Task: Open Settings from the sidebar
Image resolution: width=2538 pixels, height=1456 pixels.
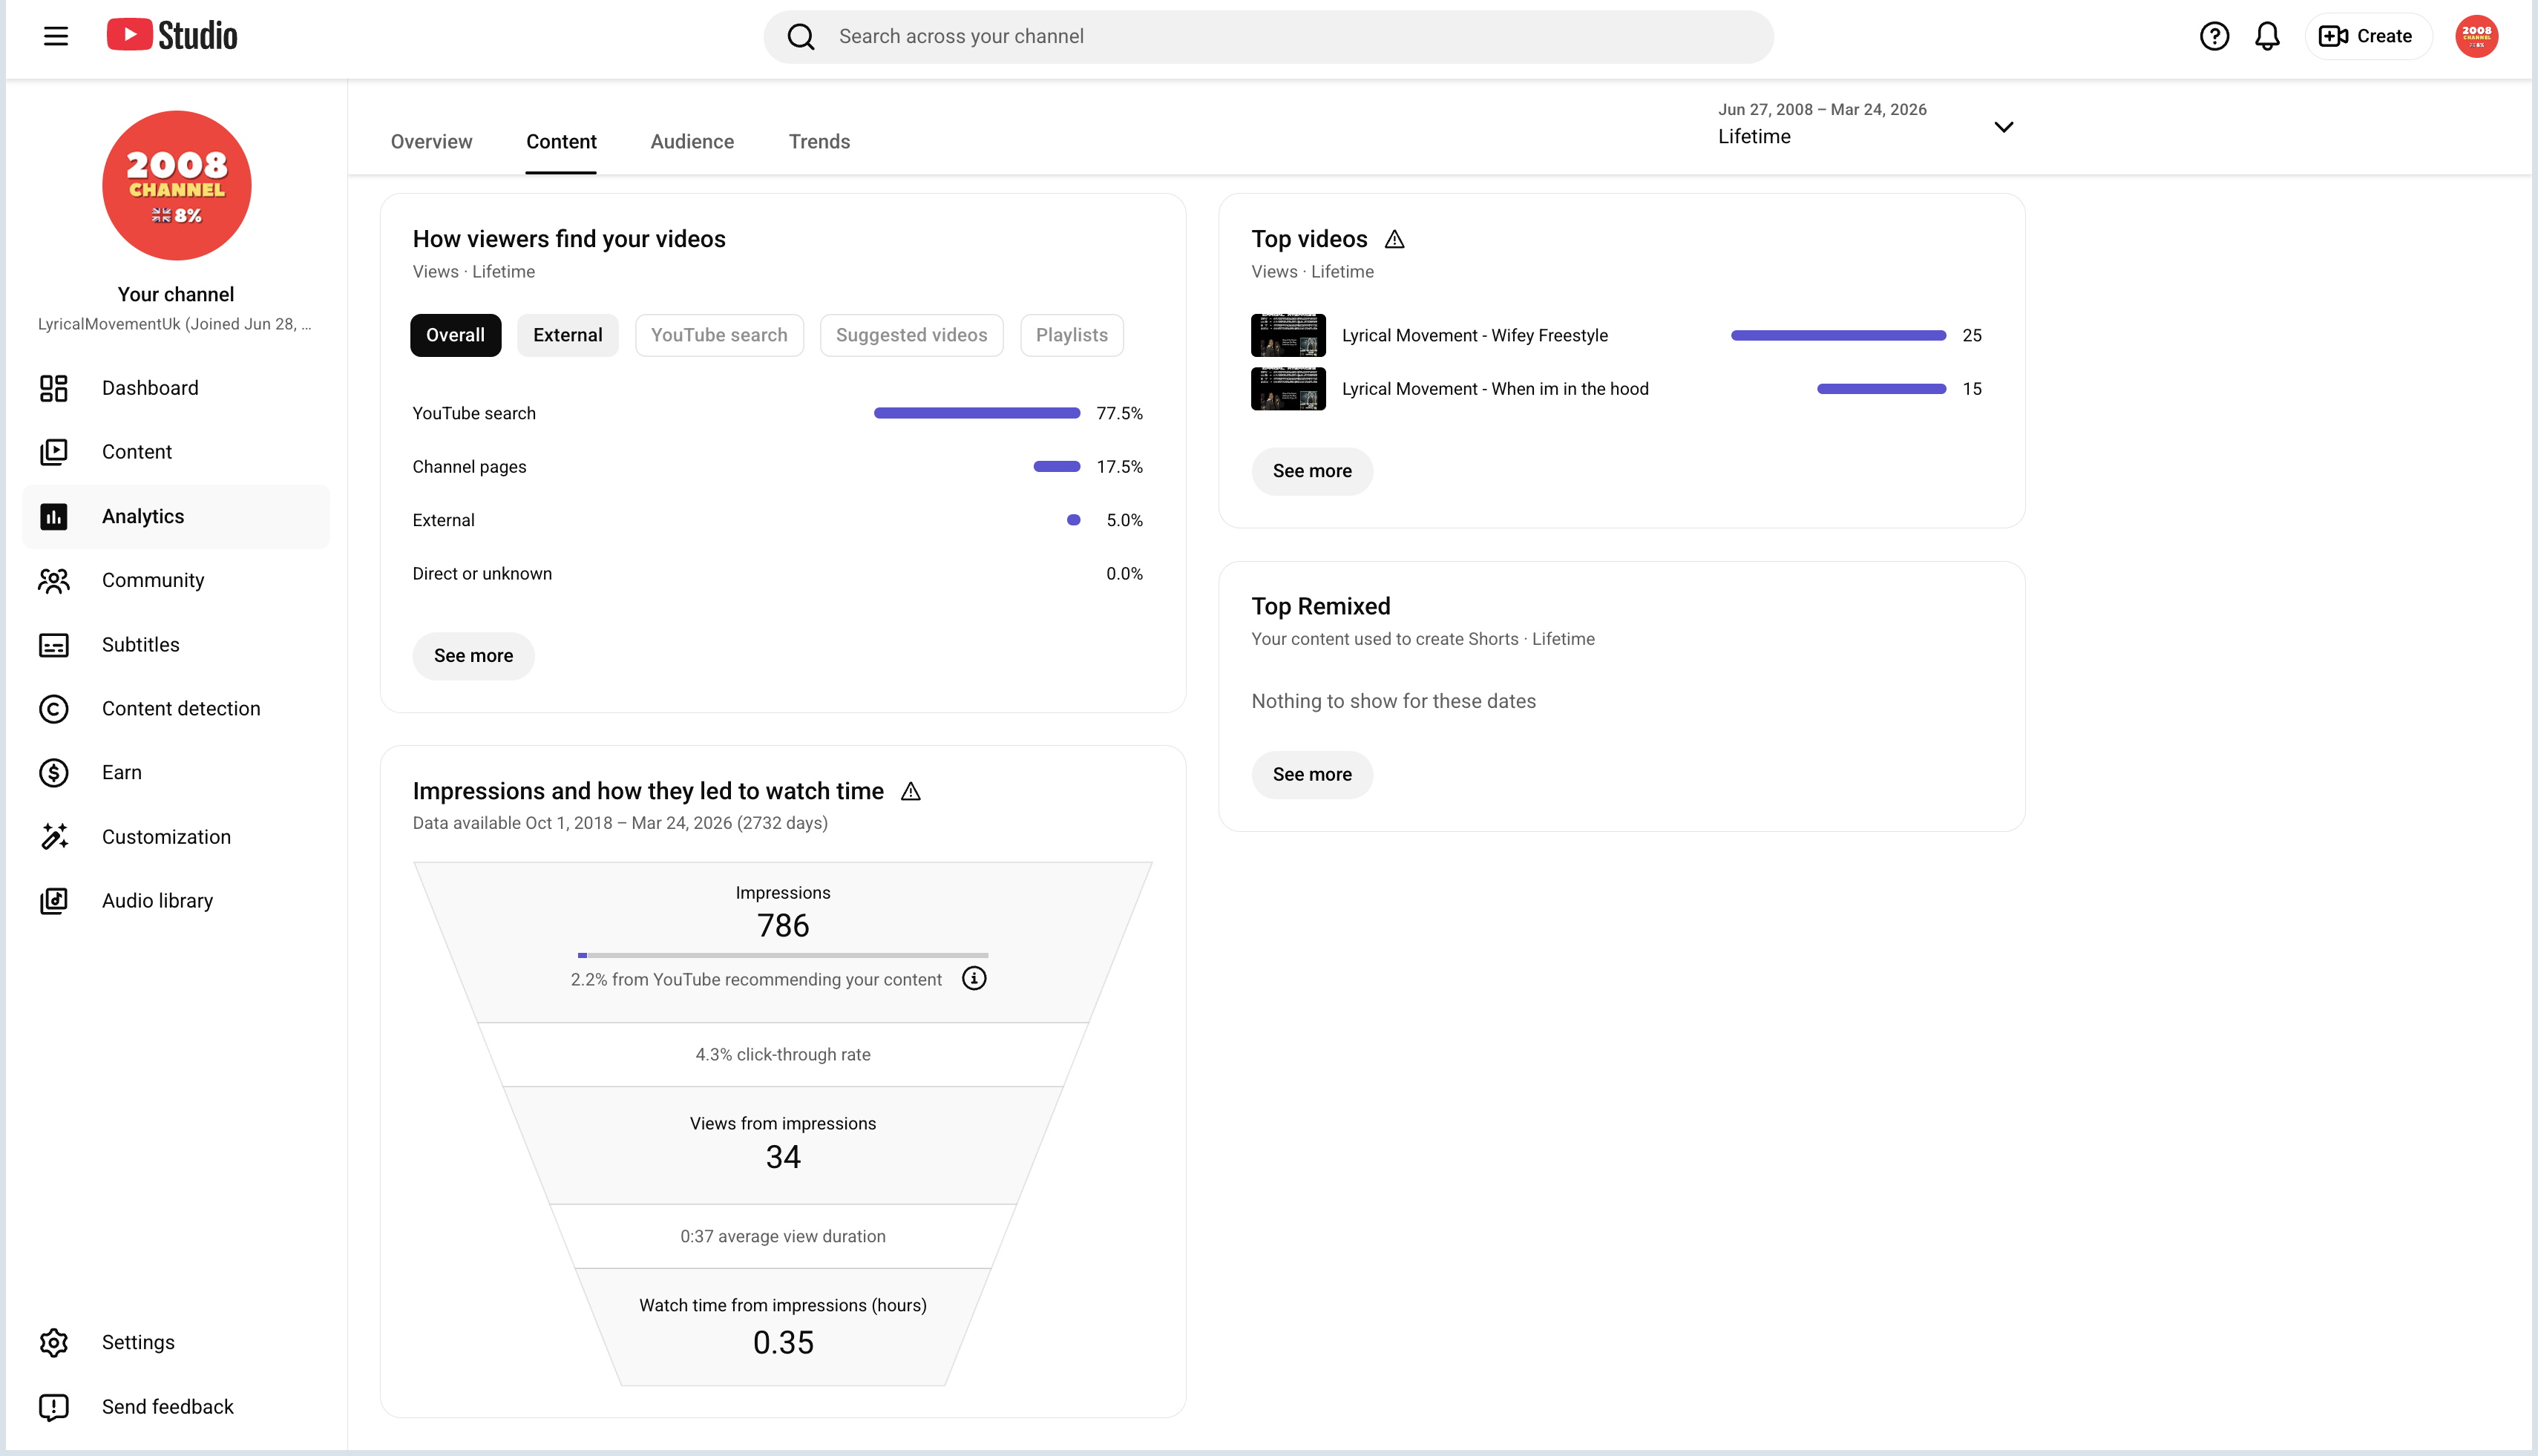Action: [176, 1342]
